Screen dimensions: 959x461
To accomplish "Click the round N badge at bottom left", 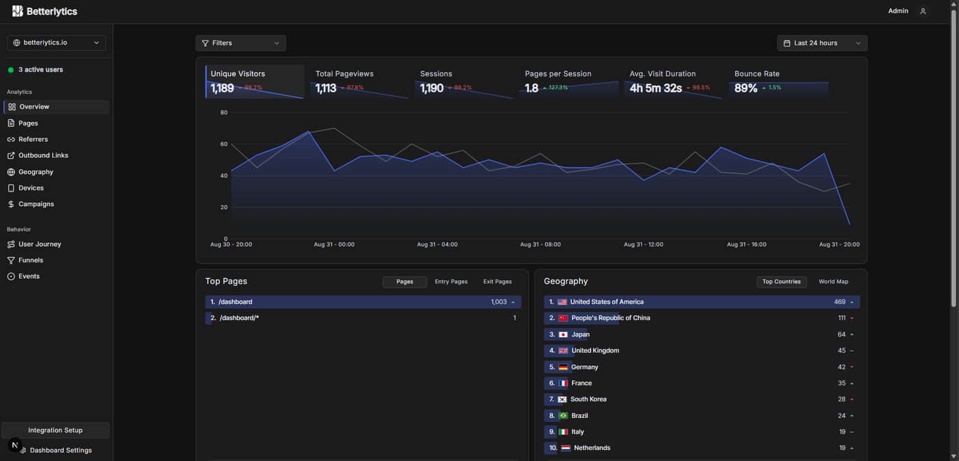I will click(x=15, y=445).
